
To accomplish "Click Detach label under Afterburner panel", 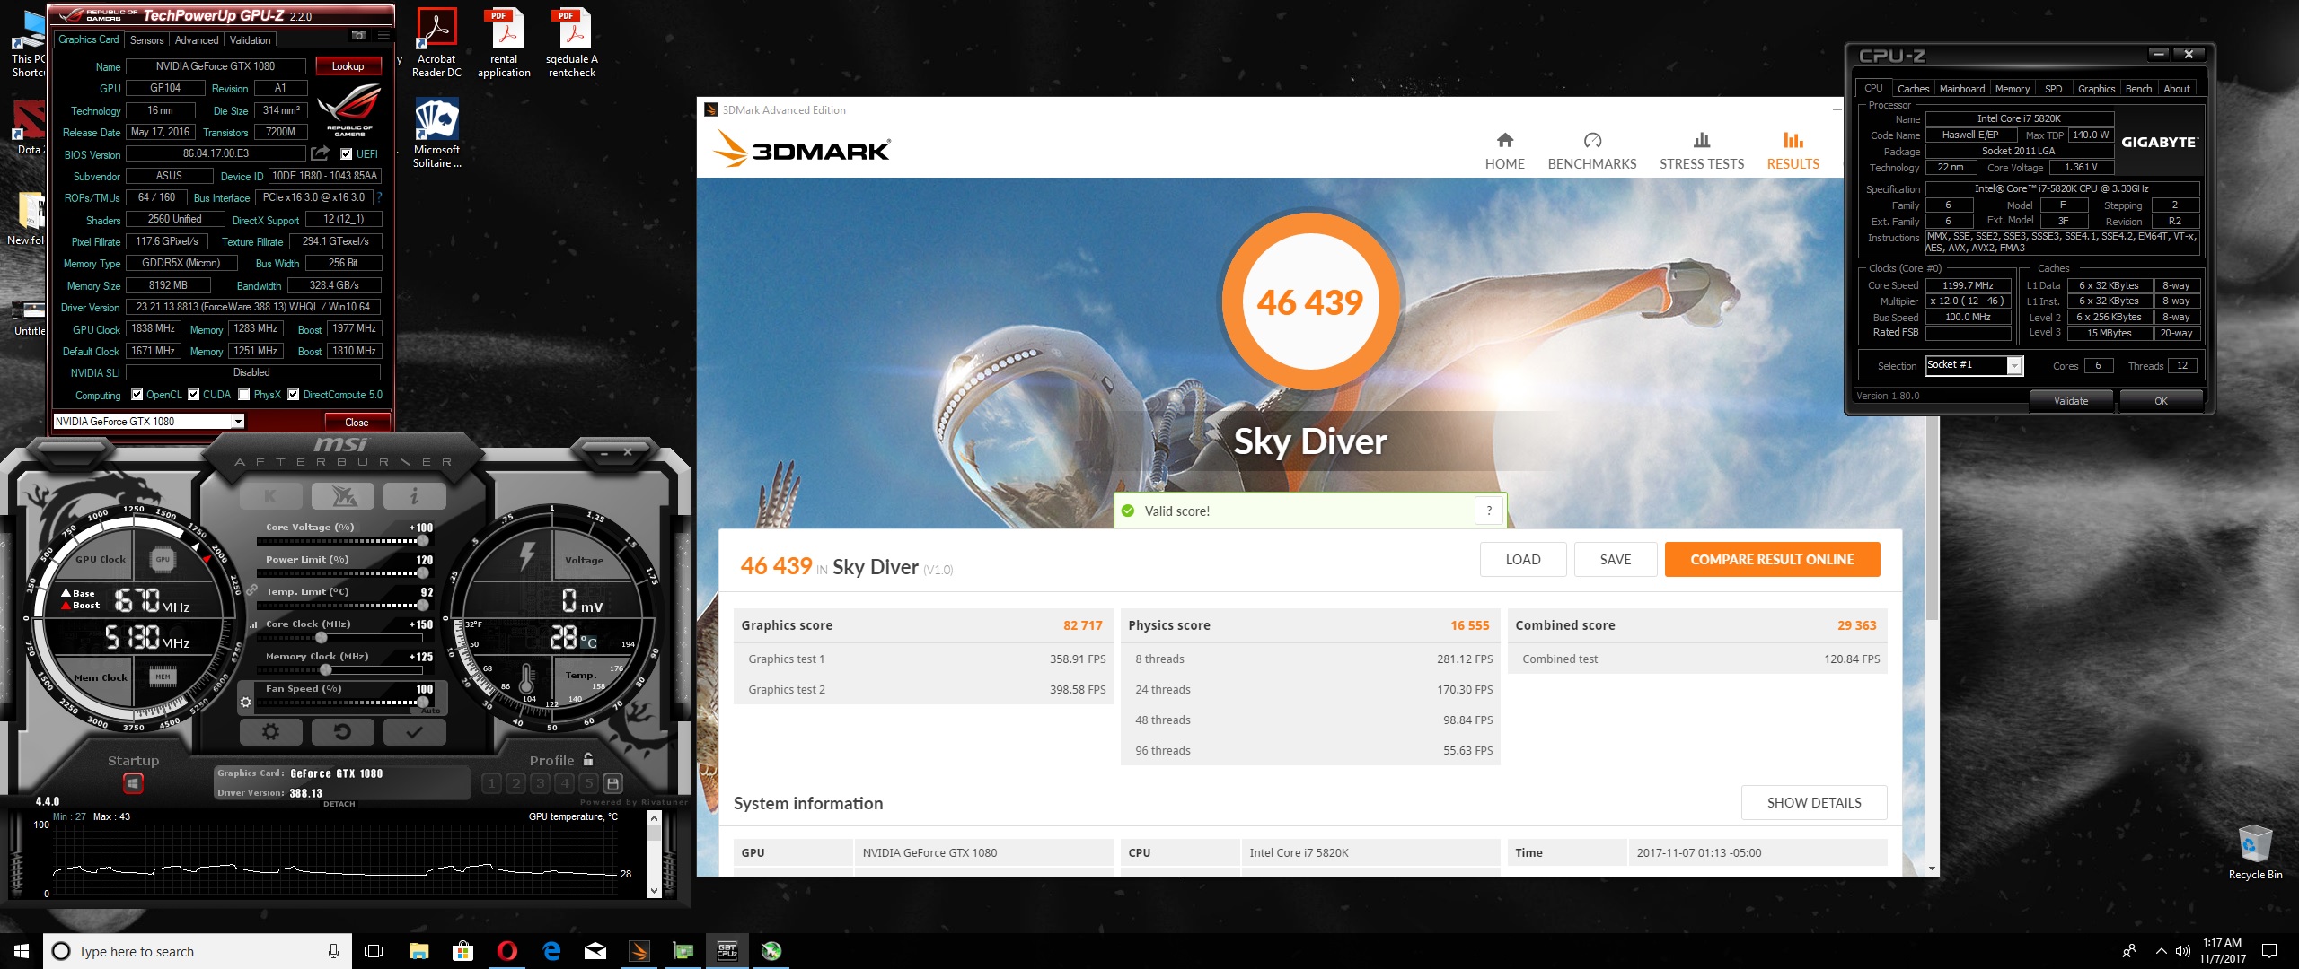I will tap(339, 804).
